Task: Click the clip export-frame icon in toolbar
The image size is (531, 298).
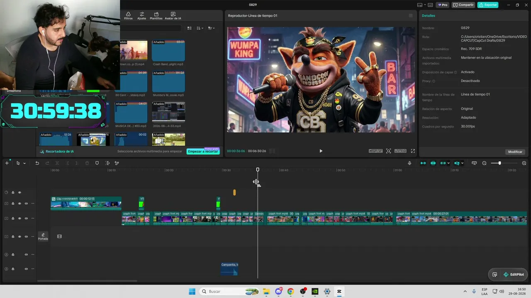Action: click(107, 163)
